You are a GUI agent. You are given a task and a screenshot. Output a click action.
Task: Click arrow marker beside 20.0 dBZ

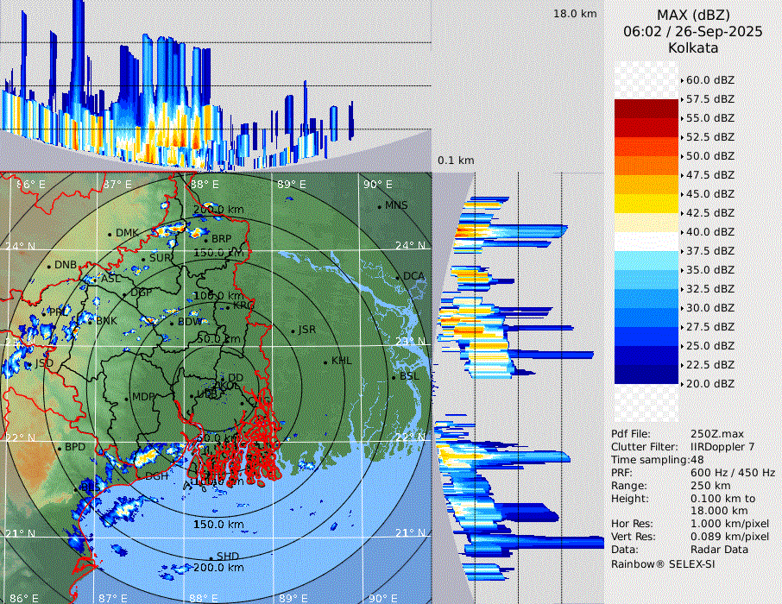[682, 384]
